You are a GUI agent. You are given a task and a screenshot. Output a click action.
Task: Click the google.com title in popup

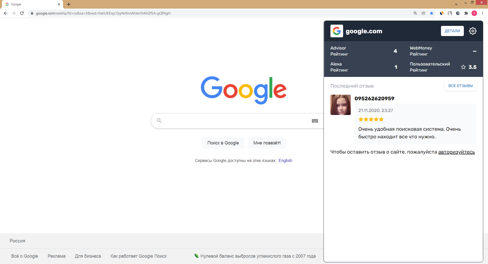click(364, 31)
